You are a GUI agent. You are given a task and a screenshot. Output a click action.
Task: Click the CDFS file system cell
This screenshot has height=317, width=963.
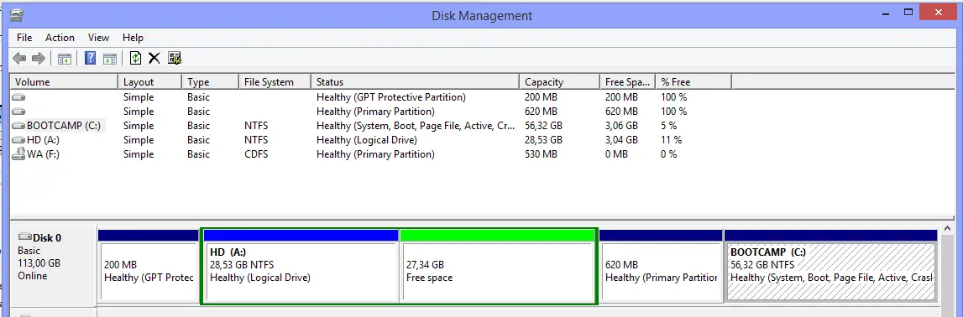255,154
